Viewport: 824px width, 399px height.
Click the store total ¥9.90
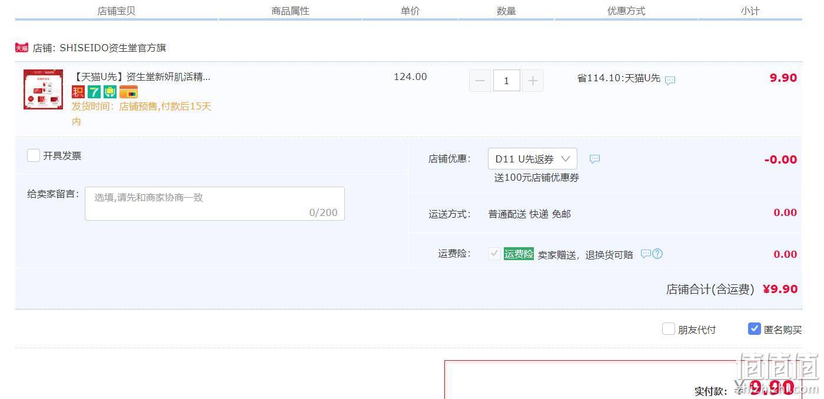pos(780,289)
